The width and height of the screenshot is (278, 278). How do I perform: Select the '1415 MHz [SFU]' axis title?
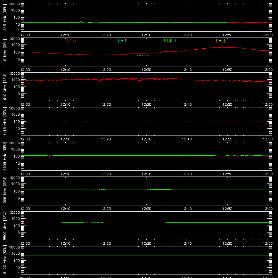click(5, 122)
